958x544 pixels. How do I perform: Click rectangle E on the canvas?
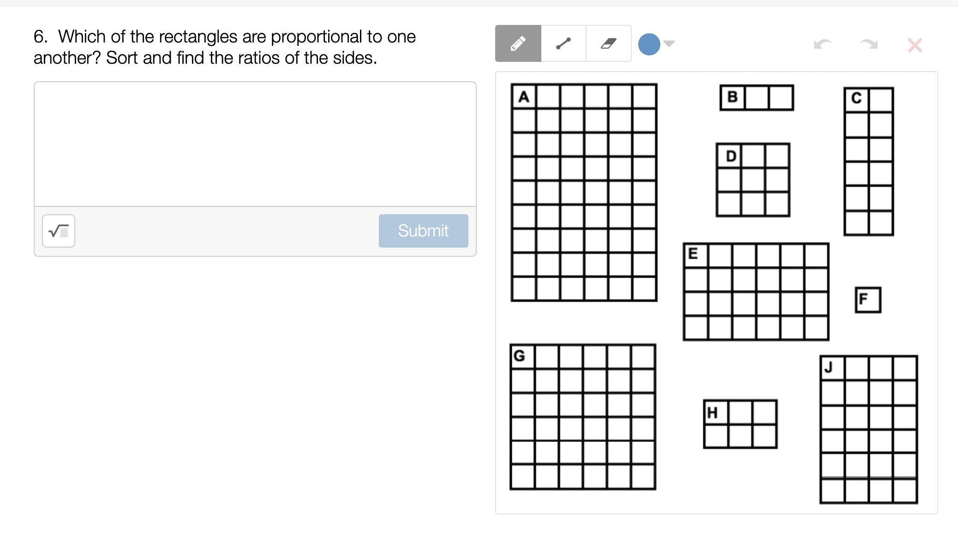click(756, 292)
